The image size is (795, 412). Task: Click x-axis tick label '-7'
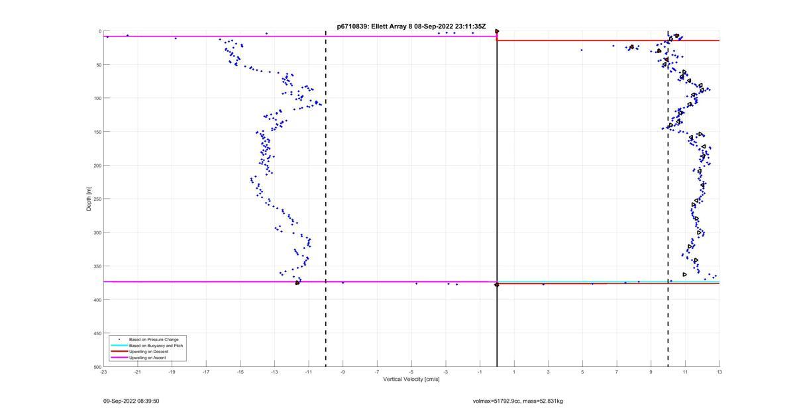pos(377,372)
